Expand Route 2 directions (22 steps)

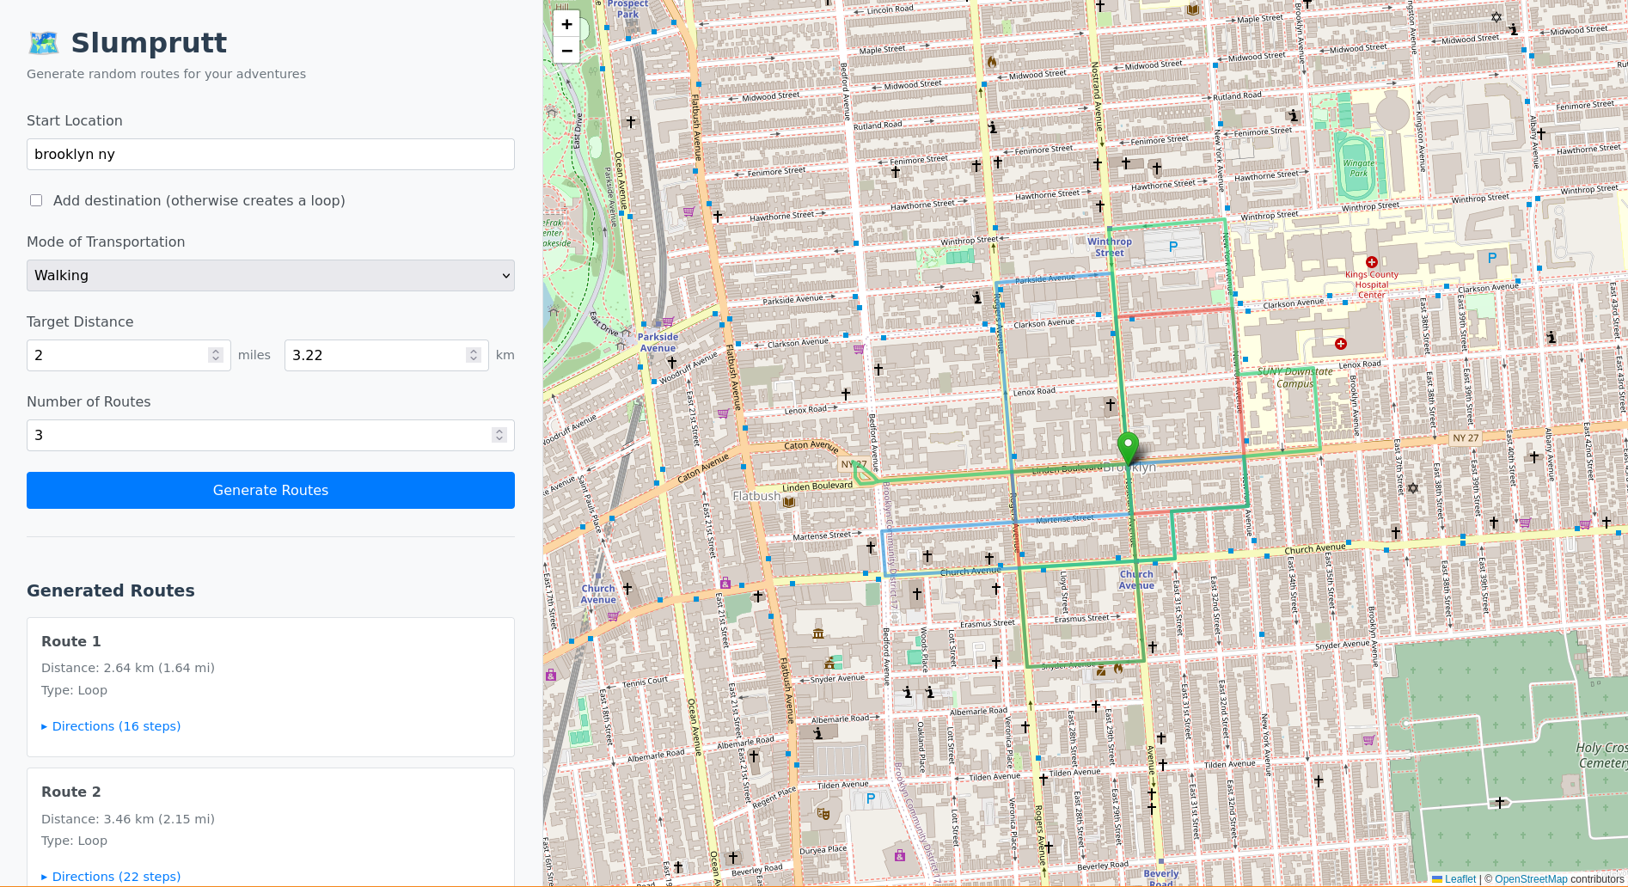point(112,877)
